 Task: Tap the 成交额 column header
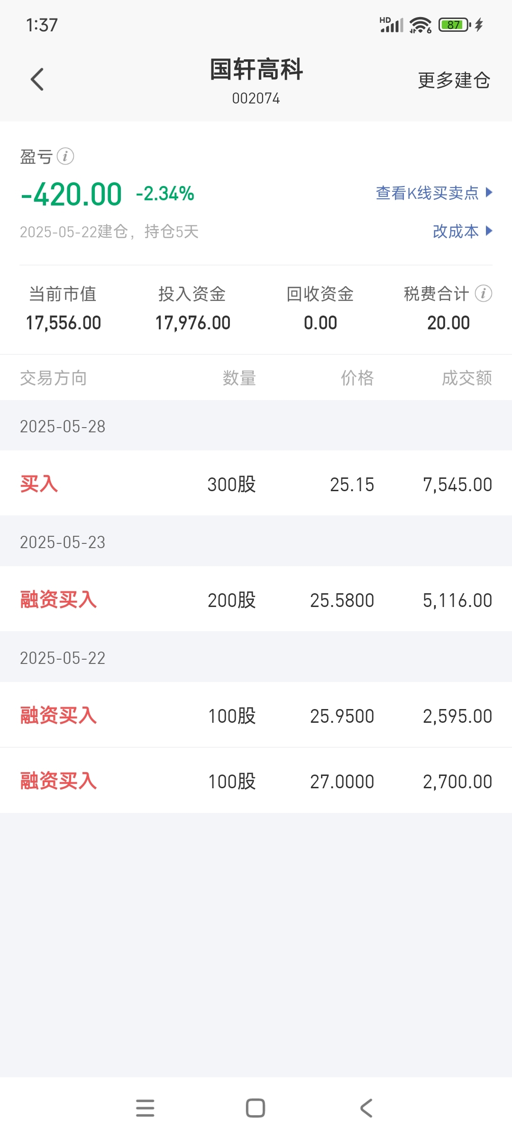tap(466, 378)
